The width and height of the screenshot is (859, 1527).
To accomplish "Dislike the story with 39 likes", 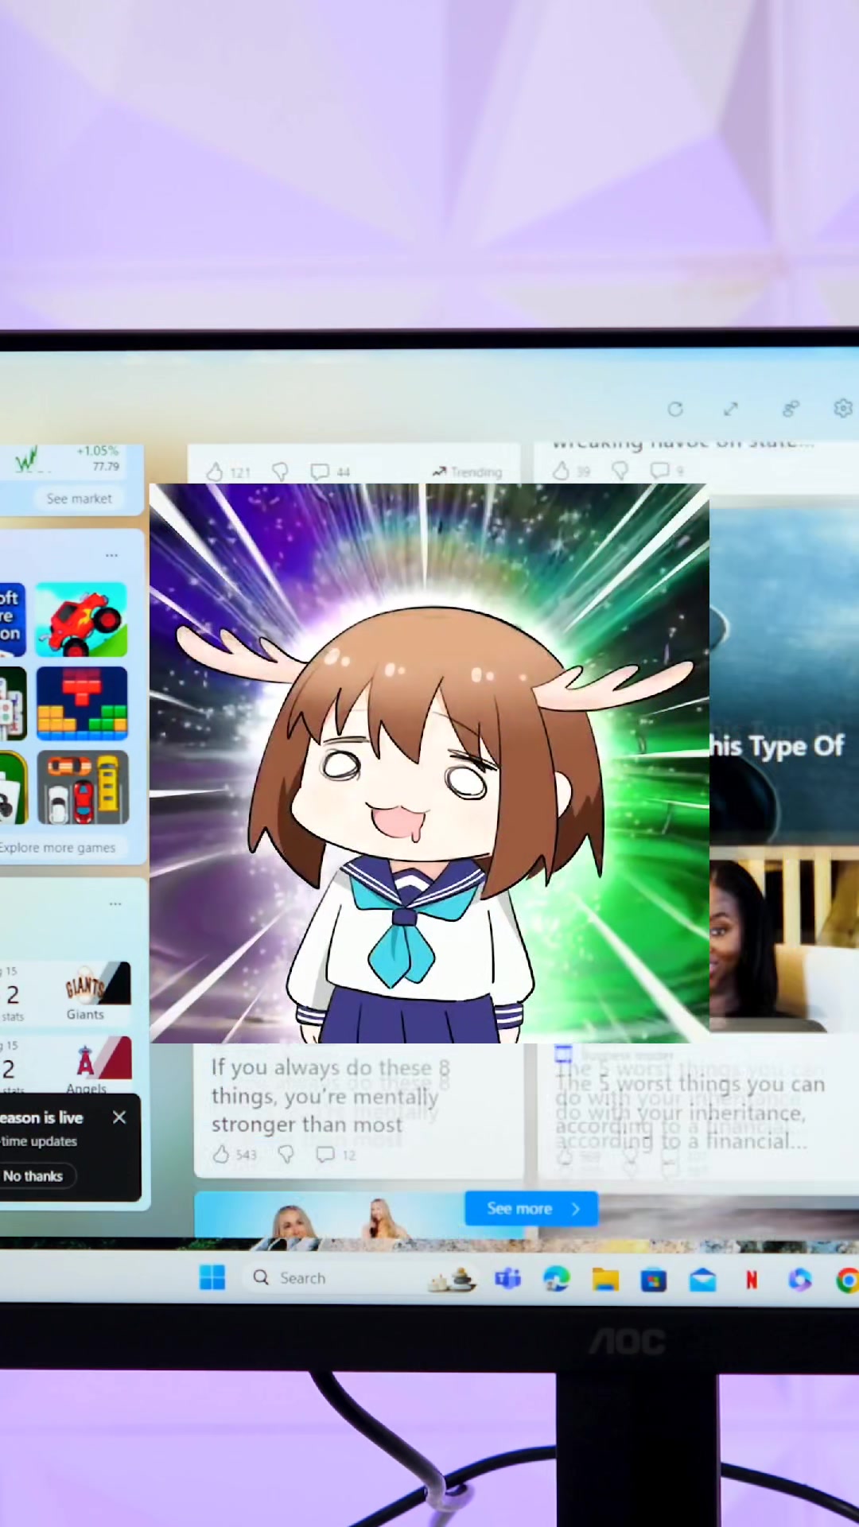I will point(620,471).
